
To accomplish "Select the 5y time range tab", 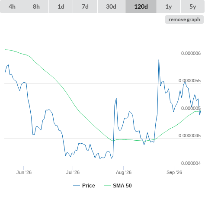I will coord(193,6).
